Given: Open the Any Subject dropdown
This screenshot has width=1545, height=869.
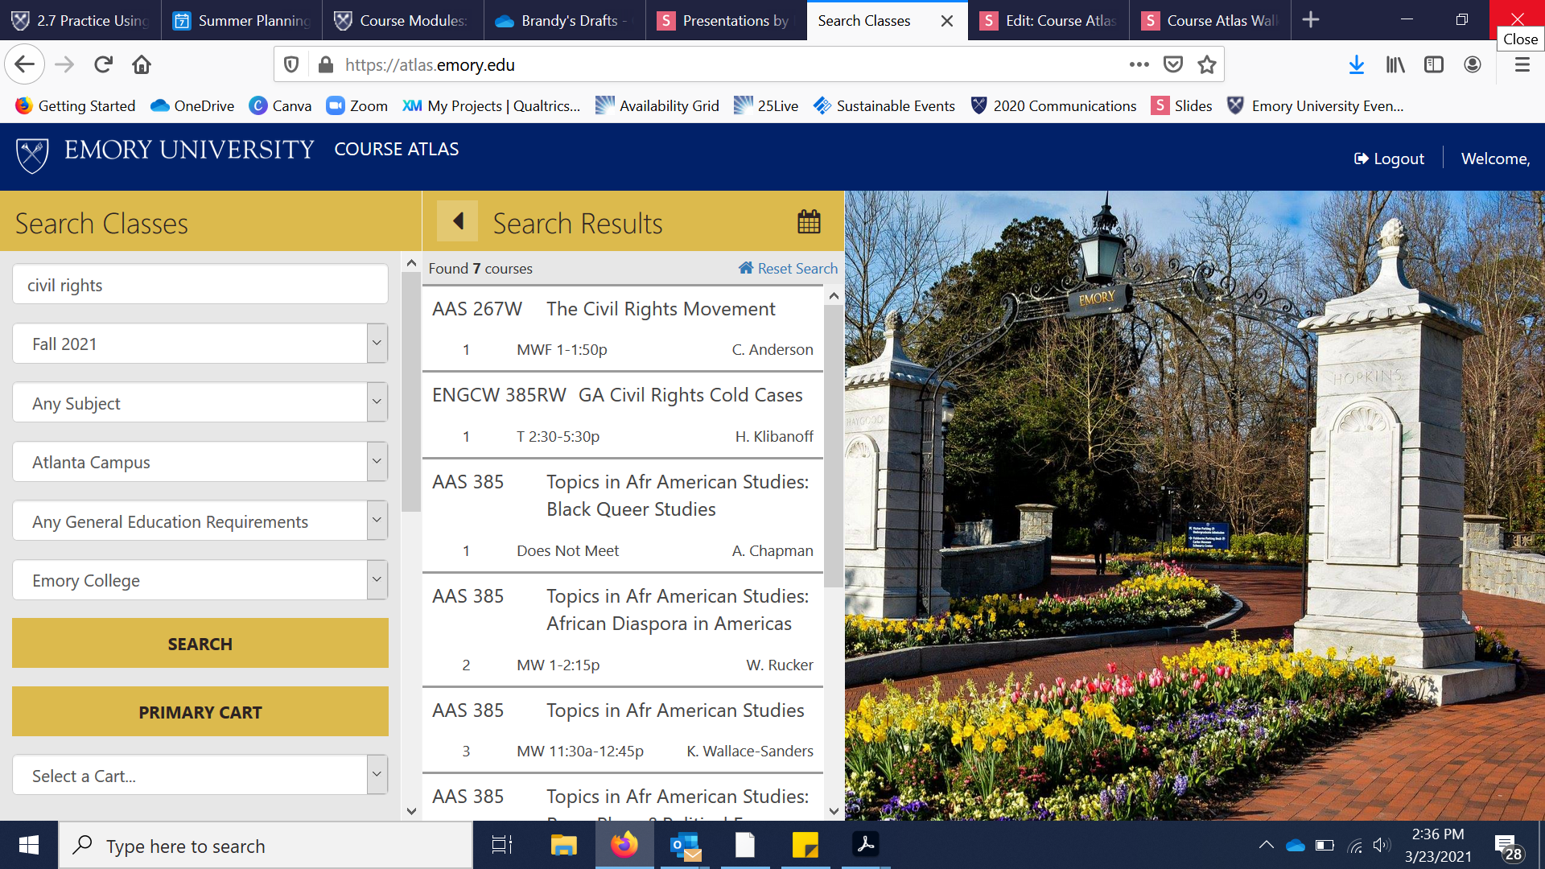Looking at the screenshot, I should point(377,402).
